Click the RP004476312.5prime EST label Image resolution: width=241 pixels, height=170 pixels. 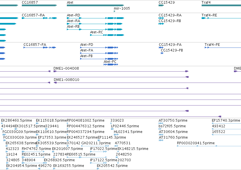pos(86,126)
